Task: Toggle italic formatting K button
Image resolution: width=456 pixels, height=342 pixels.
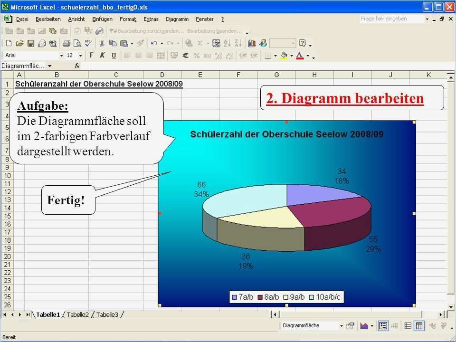Action: 103,55
